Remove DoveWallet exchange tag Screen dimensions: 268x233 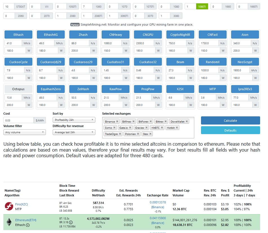pyautogui.click(x=187, y=121)
